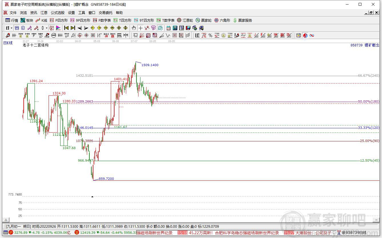Viewport: 382px width, 238px height.
Task: Open the 行情 quotes view
Action: (12, 20)
